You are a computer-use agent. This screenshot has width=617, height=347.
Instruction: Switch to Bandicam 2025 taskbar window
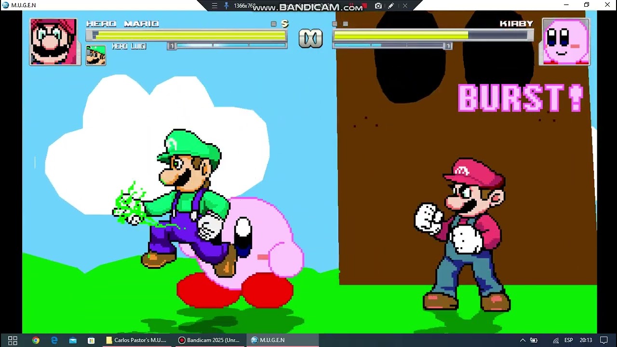[210, 340]
